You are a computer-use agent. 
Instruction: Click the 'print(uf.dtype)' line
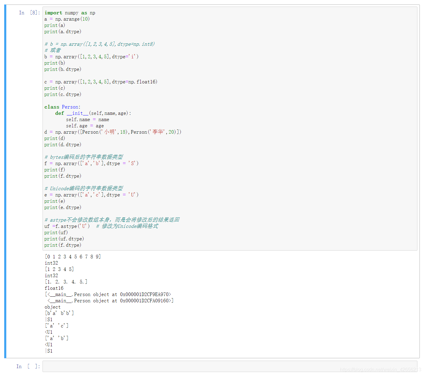tap(64, 239)
